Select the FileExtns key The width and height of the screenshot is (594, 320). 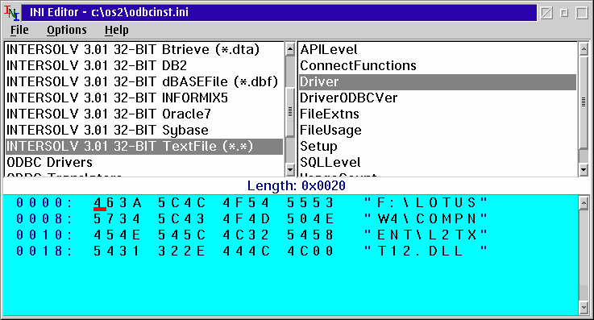point(438,114)
